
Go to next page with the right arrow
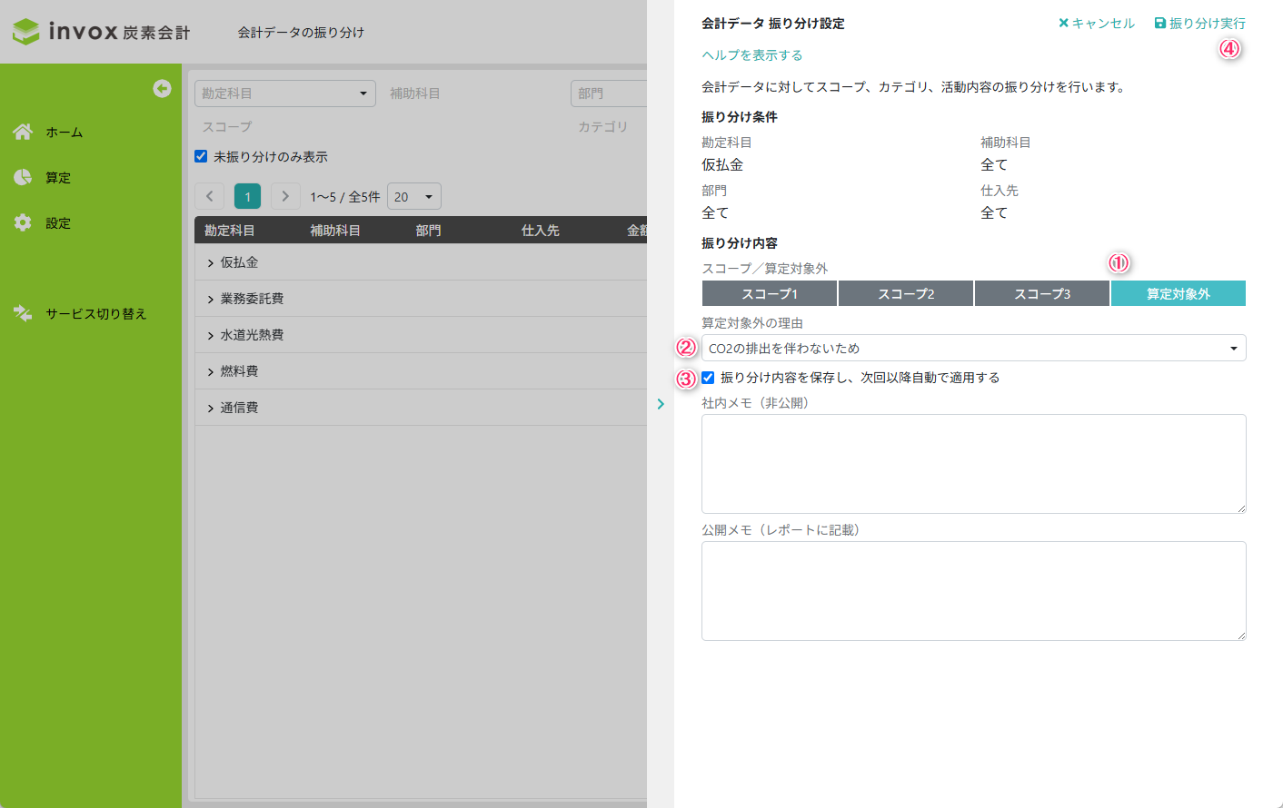285,196
